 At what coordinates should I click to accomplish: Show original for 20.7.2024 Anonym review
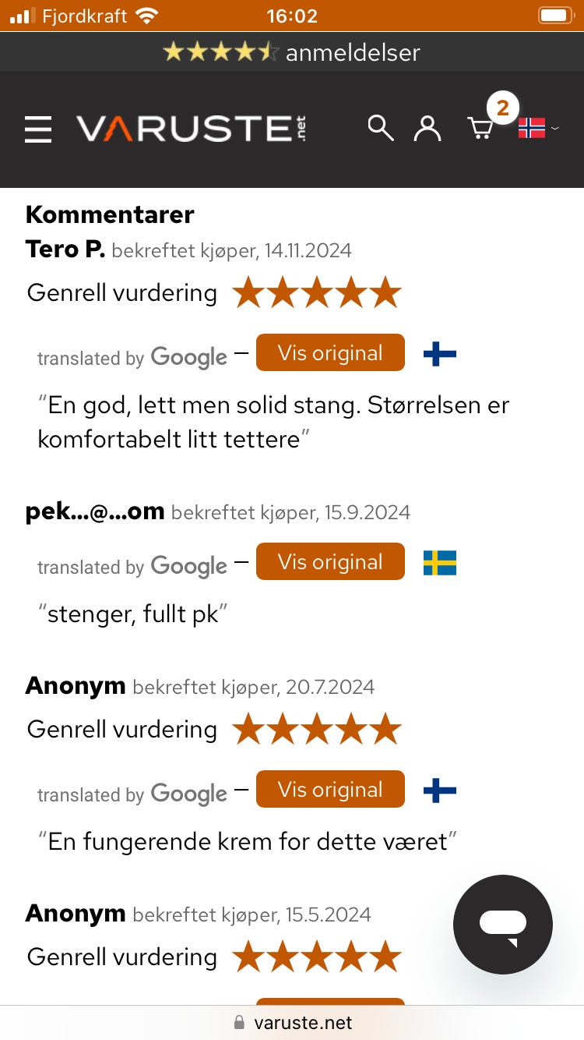click(x=330, y=790)
